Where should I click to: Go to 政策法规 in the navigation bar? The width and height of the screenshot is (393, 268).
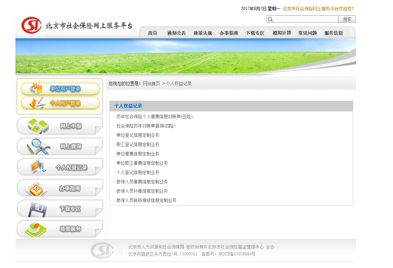click(203, 33)
